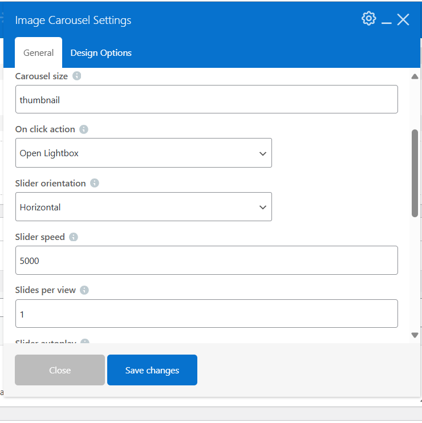Click info icon next to Carousel size
422x423 pixels.
[x=77, y=76]
